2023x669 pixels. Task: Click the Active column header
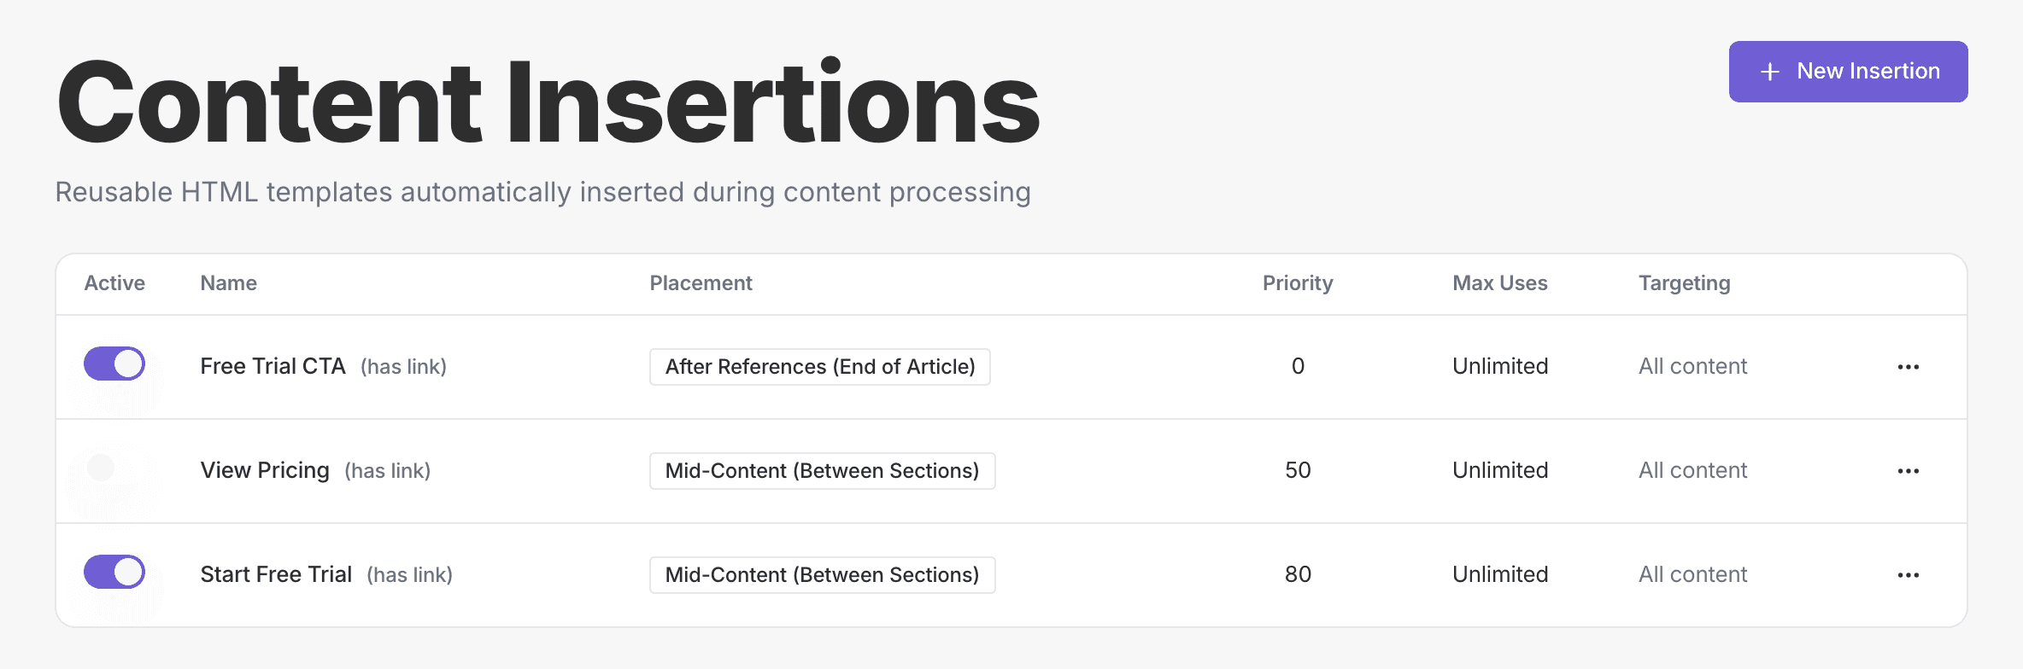[x=114, y=282]
